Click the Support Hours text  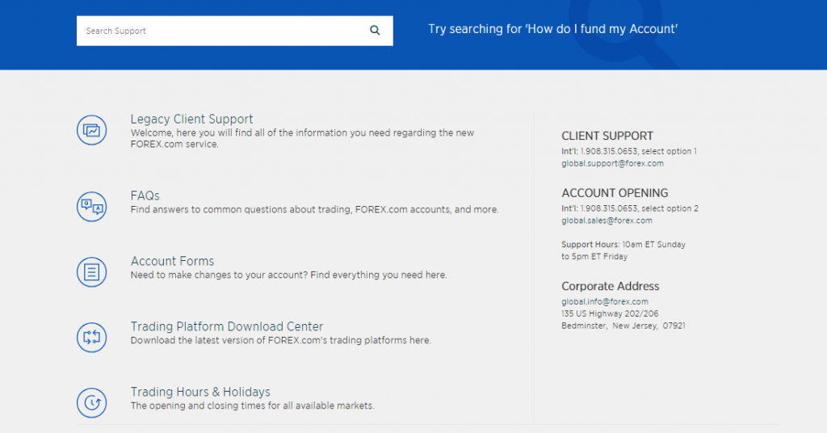[x=623, y=250]
